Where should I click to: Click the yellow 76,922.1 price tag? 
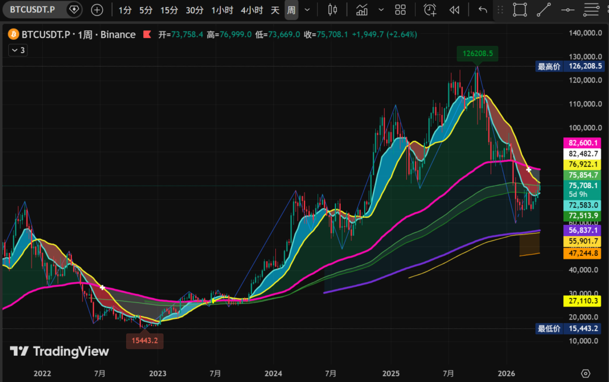click(583, 164)
